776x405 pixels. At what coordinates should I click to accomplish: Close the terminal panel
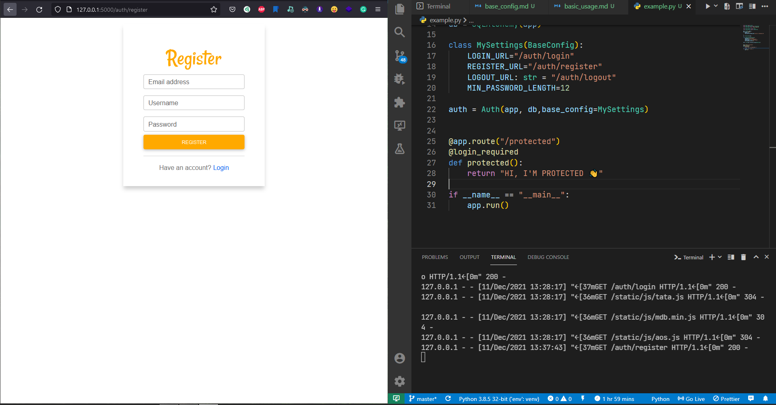pos(767,257)
